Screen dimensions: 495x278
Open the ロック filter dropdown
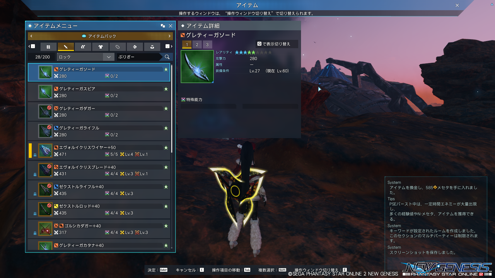click(x=85, y=57)
